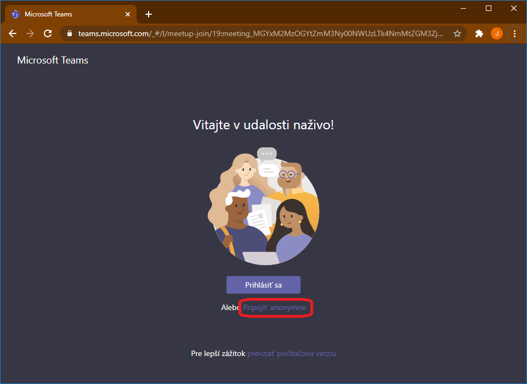Screen dimensions: 527x384
Task: Open Chrome's three-dot menu
Action: click(x=514, y=33)
